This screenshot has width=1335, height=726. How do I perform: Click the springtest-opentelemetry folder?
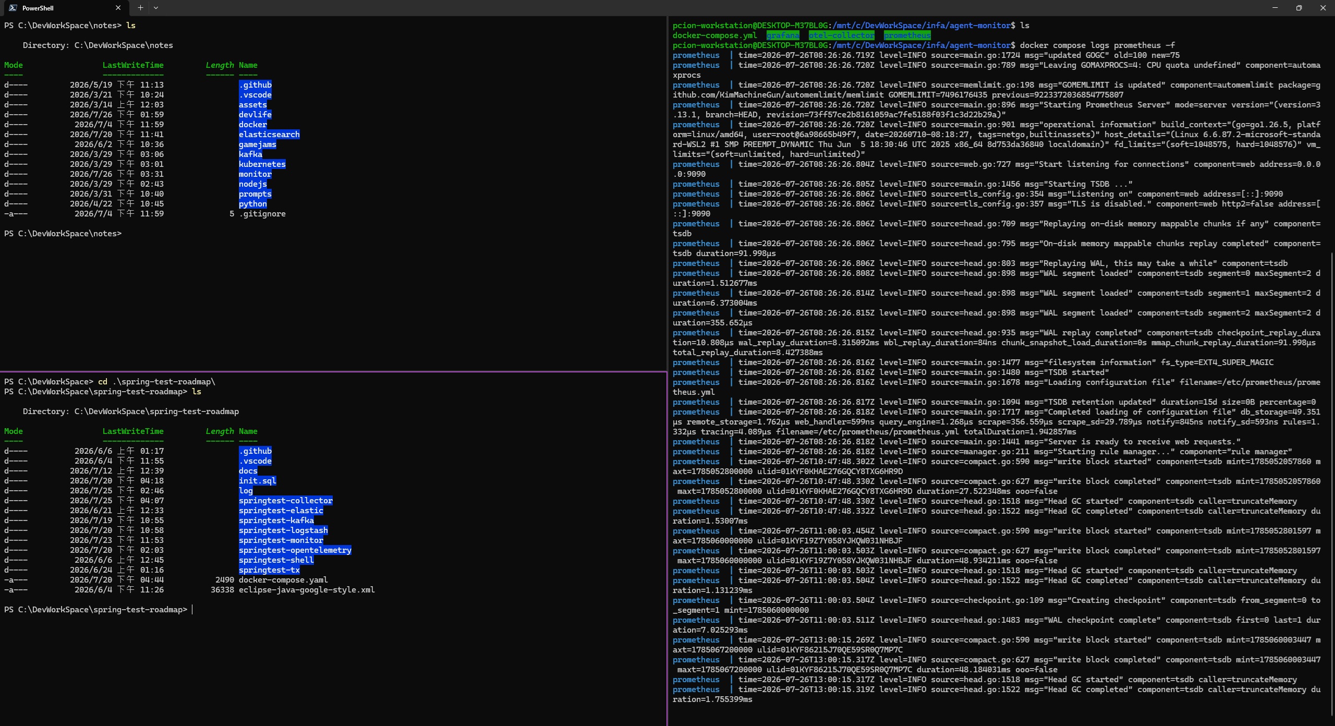pos(295,550)
